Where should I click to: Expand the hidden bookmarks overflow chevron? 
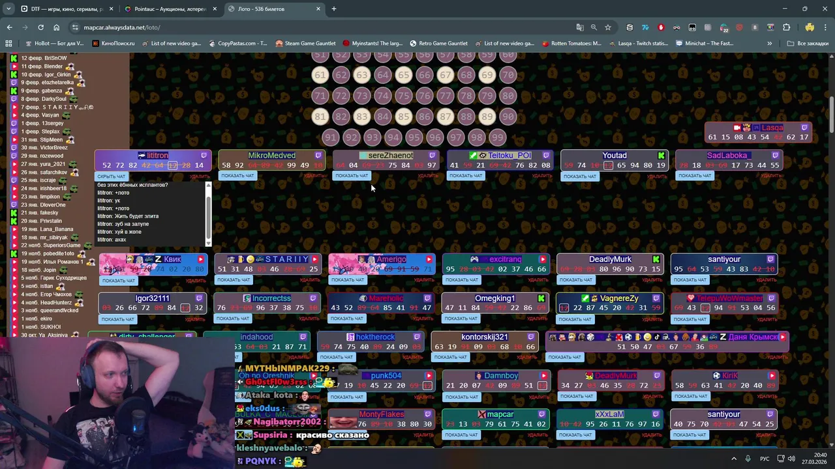coord(769,44)
